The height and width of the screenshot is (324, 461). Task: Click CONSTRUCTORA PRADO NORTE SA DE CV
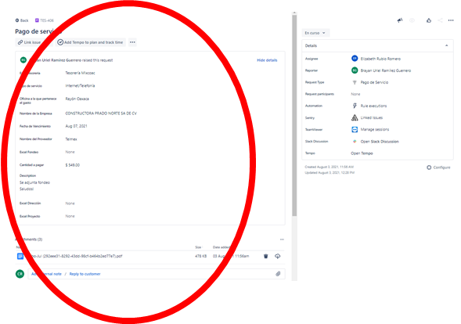[x=101, y=113]
